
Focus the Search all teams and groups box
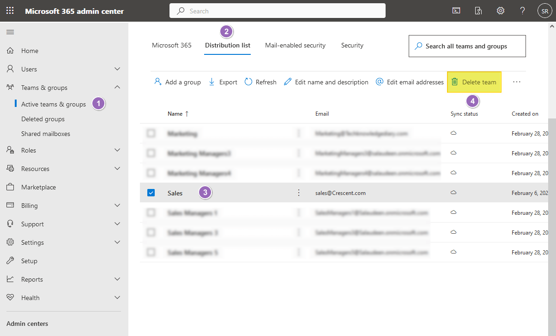467,46
